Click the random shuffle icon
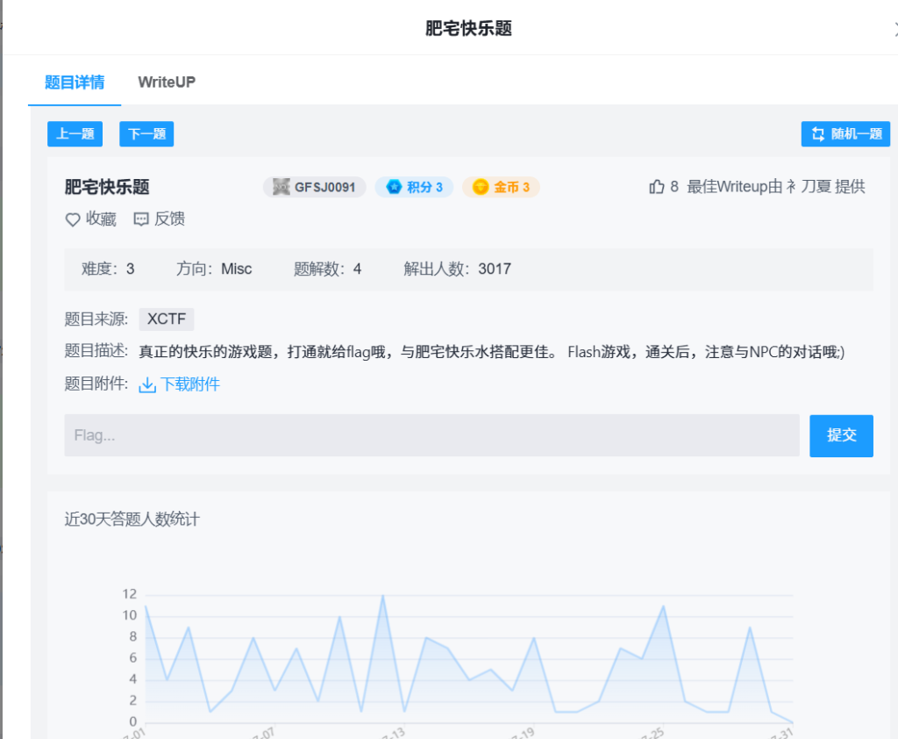898x739 pixels. pyautogui.click(x=818, y=134)
